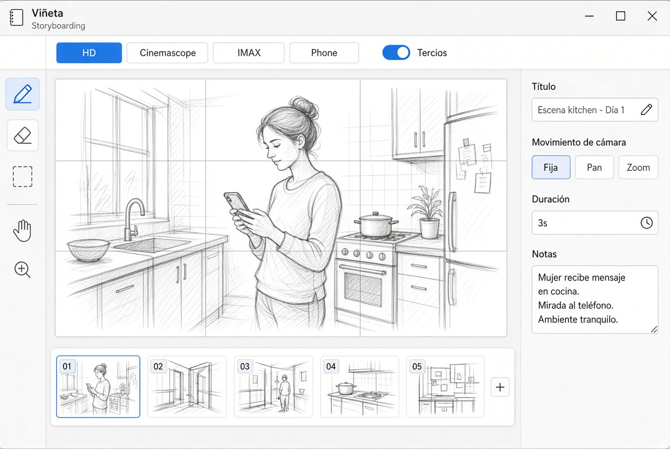Image resolution: width=670 pixels, height=449 pixels.
Task: Click the Notas resize grip handle
Action: coord(654,329)
